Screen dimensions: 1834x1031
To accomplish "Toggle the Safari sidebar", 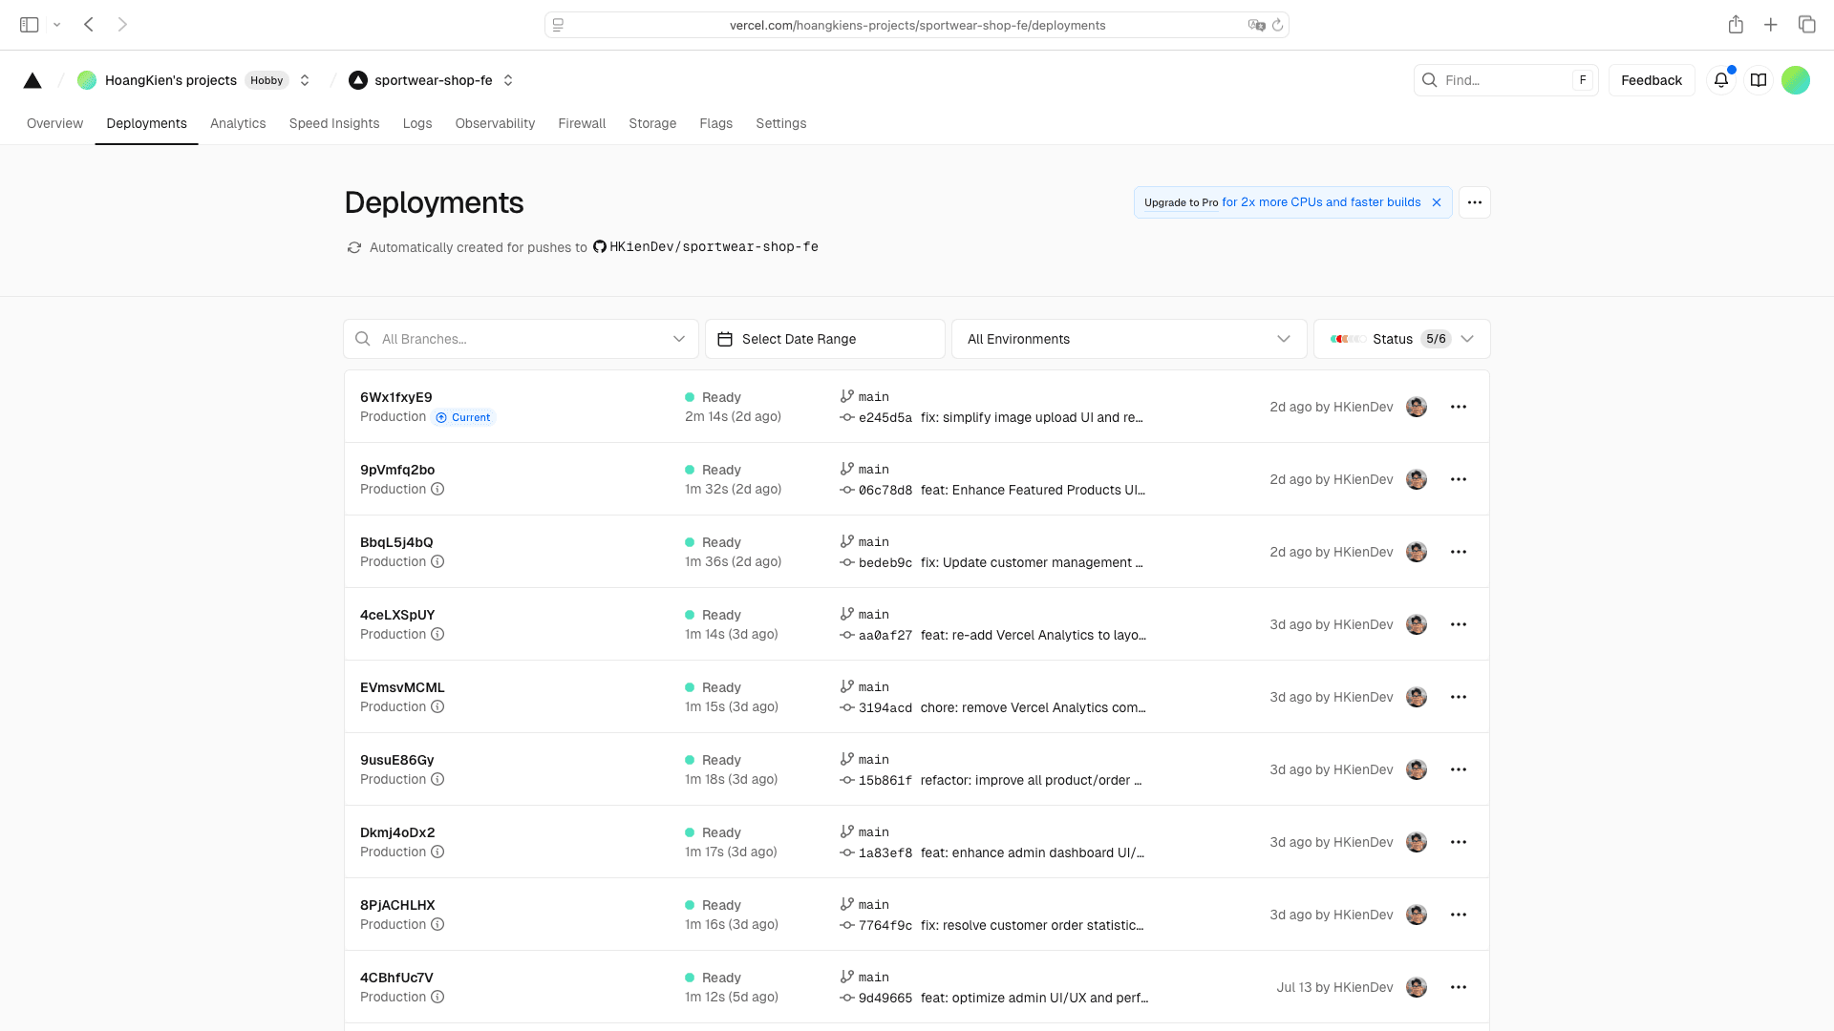I will click(30, 25).
